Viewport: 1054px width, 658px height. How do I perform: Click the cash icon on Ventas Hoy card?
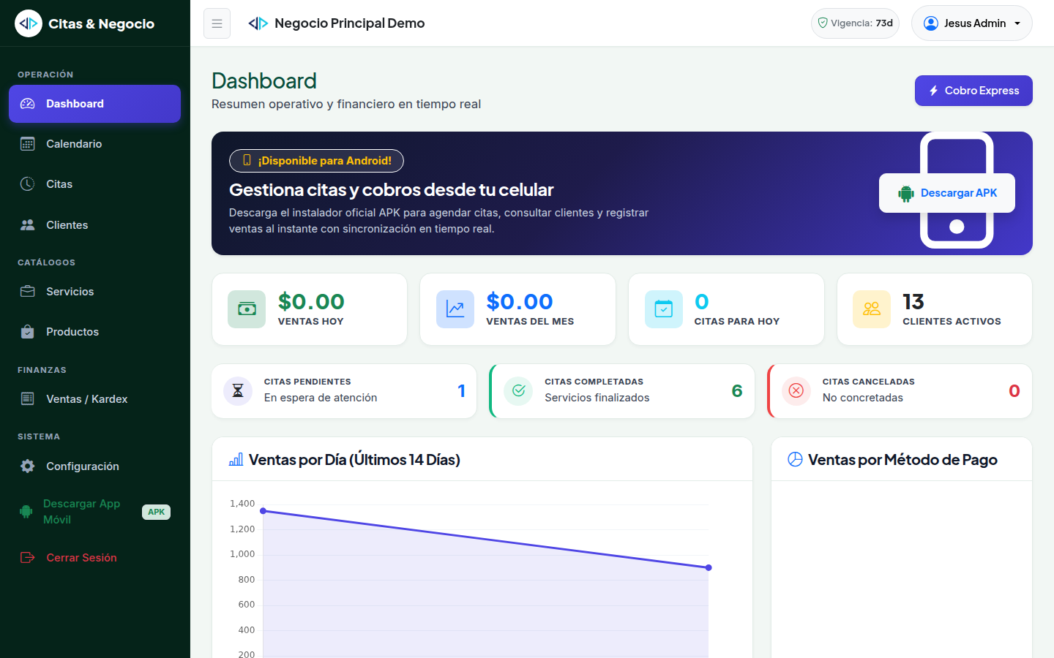[x=247, y=309]
